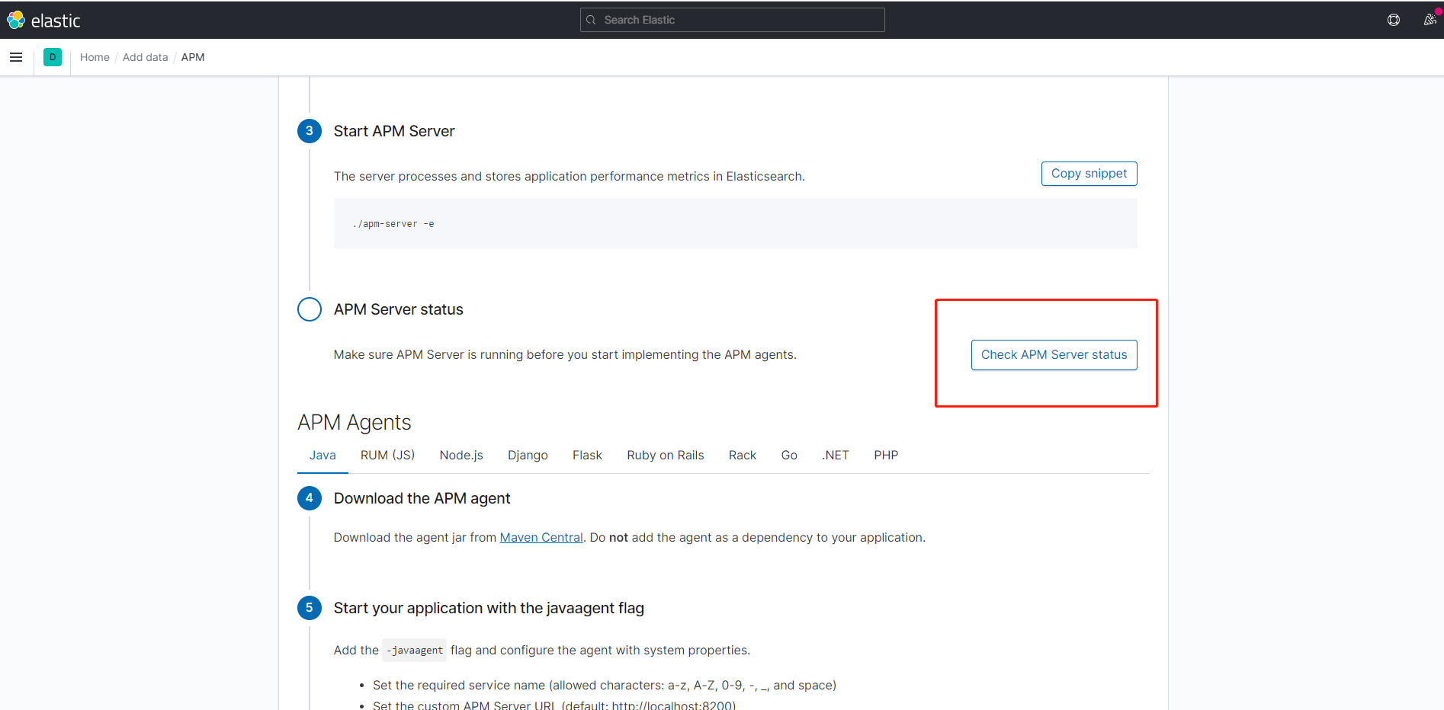The height and width of the screenshot is (710, 1444).
Task: Click the APM Server status heading
Action: 399,309
